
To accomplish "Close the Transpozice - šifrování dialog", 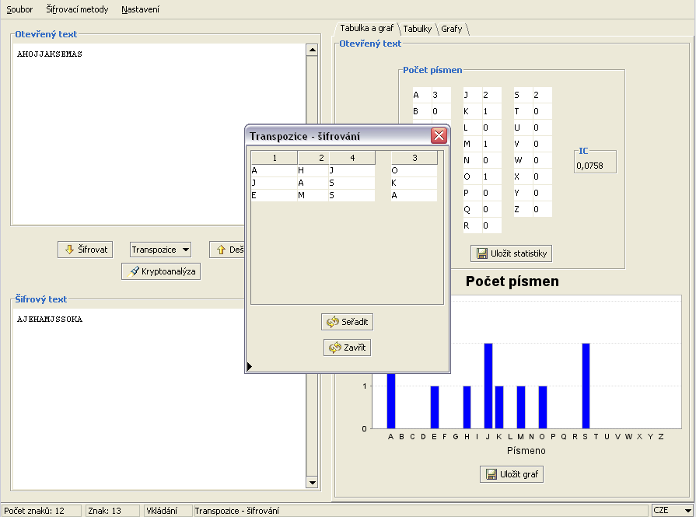I will [x=439, y=135].
